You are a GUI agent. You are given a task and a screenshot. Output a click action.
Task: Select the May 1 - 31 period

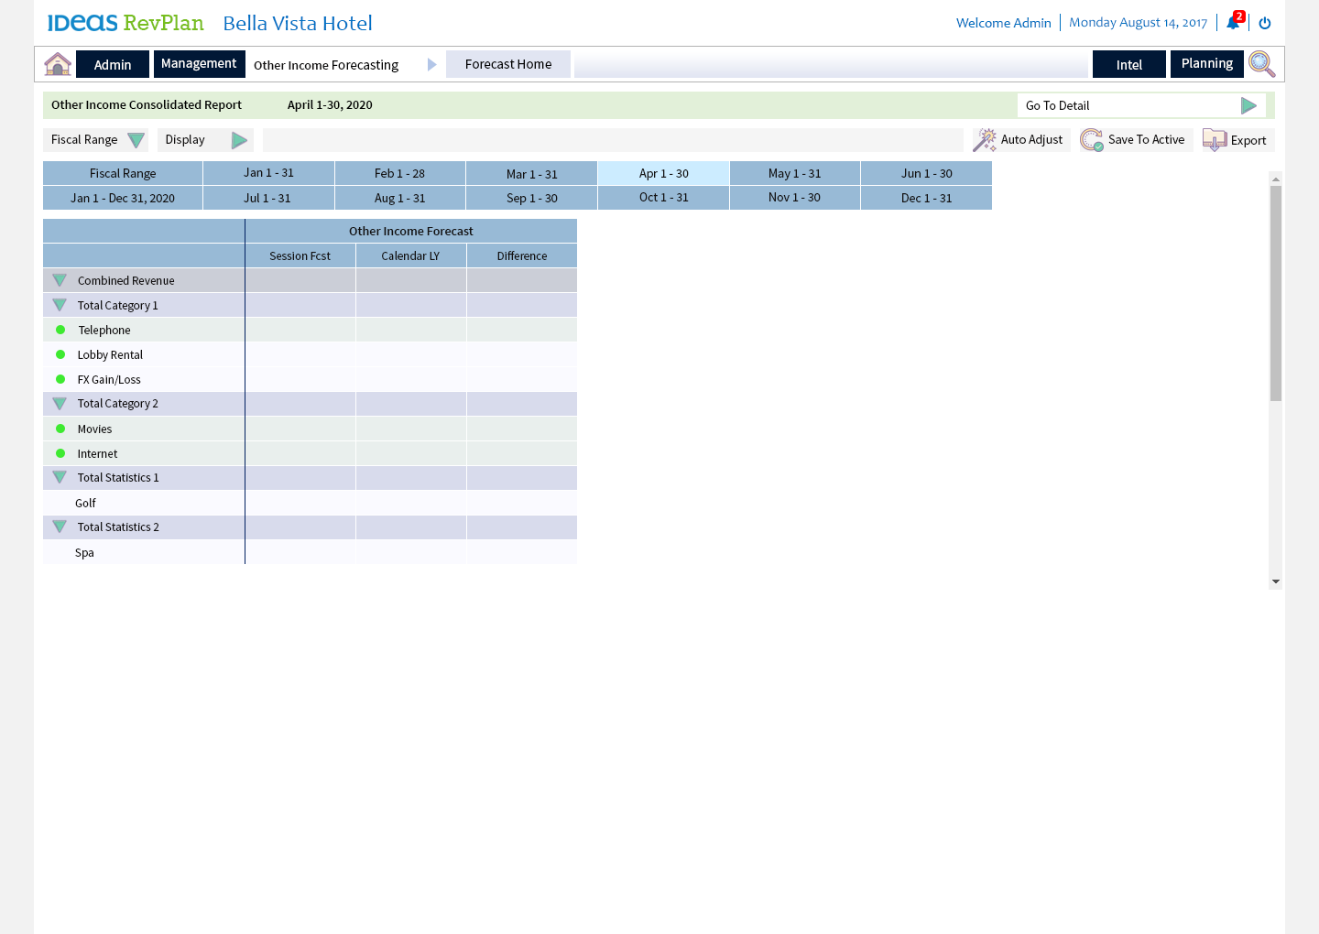[x=794, y=173]
